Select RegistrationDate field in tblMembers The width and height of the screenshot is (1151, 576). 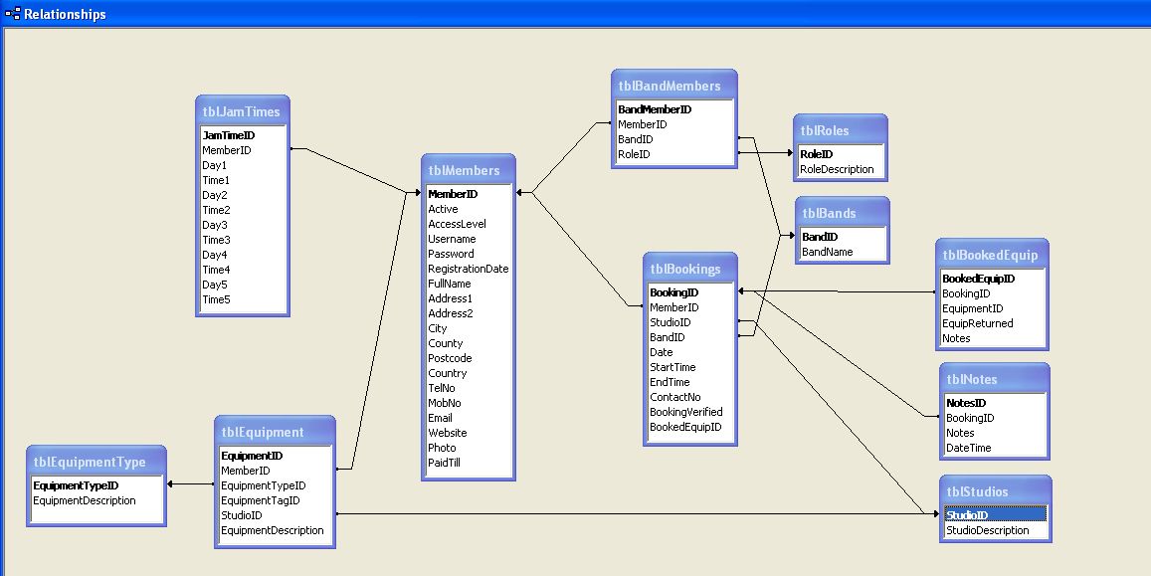[x=469, y=269]
